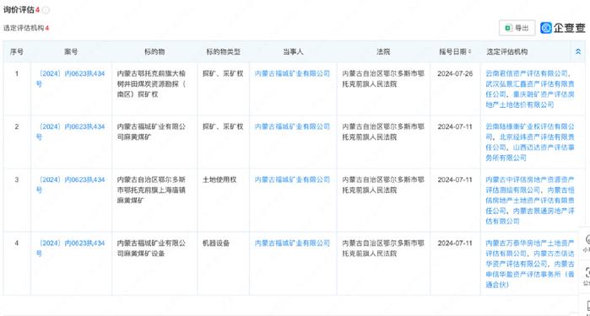Click the middle floating sidebar icon
Screen dimensions: 590x316
coord(587,276)
